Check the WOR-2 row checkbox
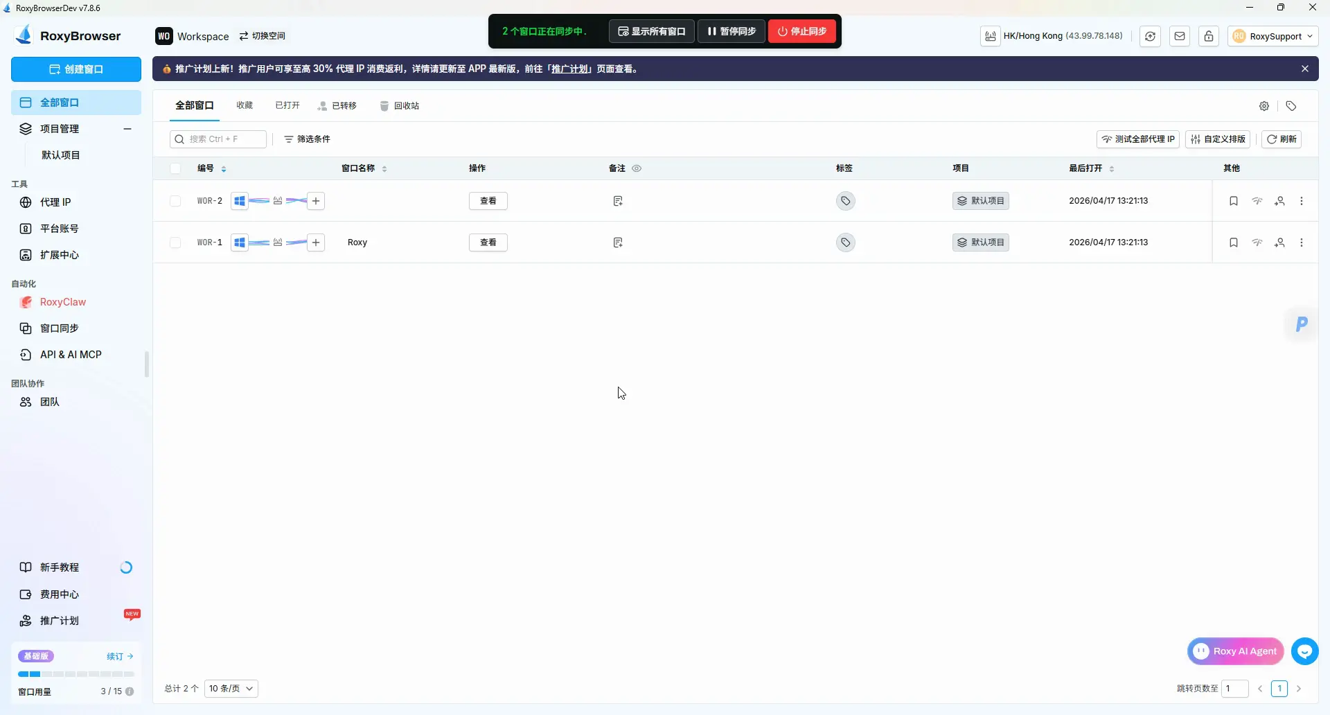The height and width of the screenshot is (715, 1330). (x=175, y=201)
